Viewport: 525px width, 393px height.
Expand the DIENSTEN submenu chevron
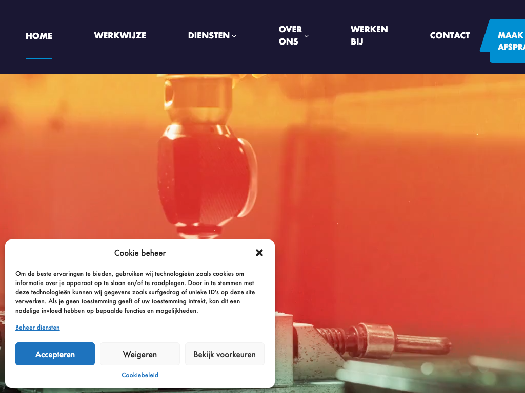click(x=234, y=36)
